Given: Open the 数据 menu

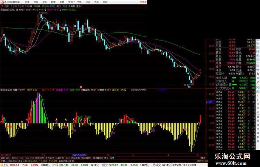Looking at the screenshot, I should pyautogui.click(x=53, y=2).
